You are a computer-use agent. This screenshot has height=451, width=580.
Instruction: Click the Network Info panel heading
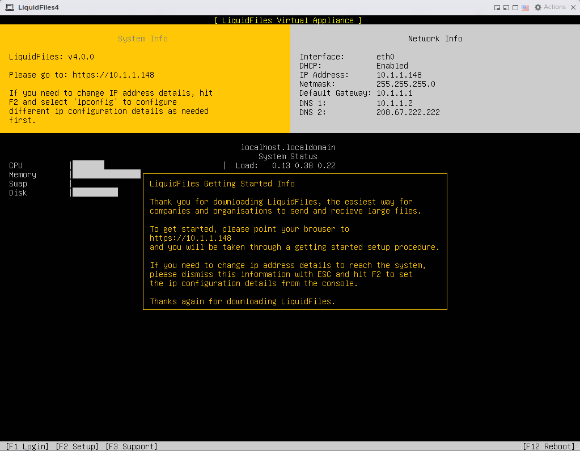pyautogui.click(x=435, y=39)
